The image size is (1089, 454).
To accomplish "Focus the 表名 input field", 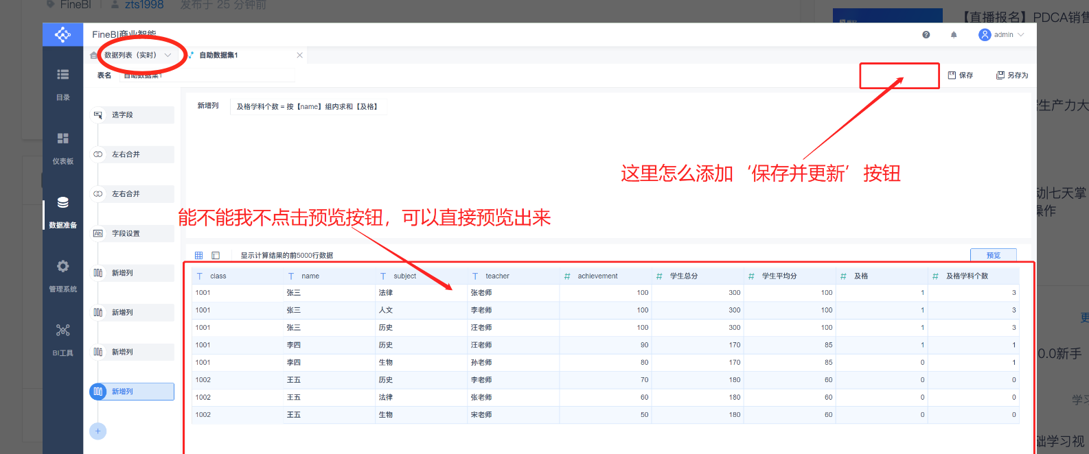I will pyautogui.click(x=207, y=75).
